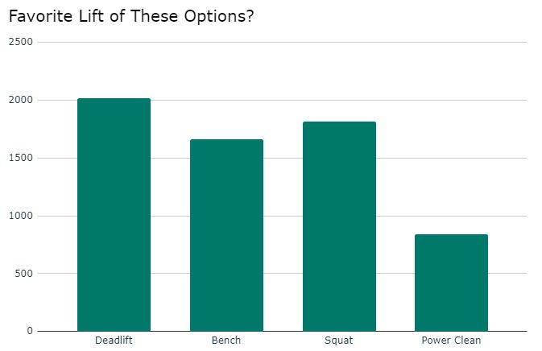542x351 pixels.
Task: Click the gridline at the 1500 level
Action: click(x=507, y=158)
